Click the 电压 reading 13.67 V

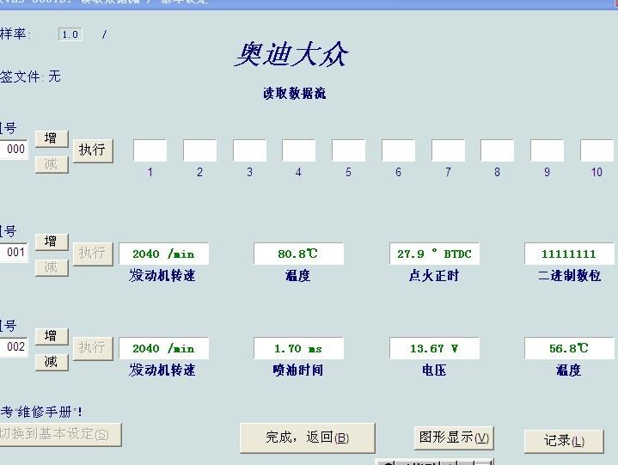pyautogui.click(x=434, y=348)
